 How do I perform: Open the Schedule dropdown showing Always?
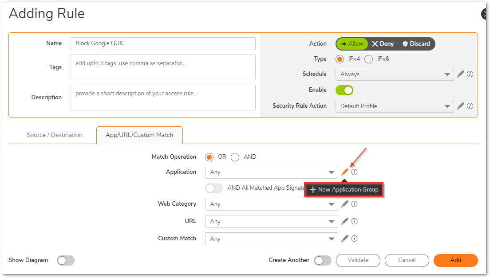click(x=394, y=74)
